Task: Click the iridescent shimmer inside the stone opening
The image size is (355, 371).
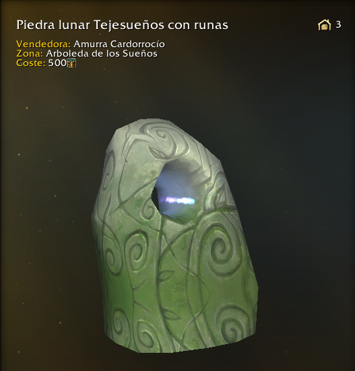Action: point(181,201)
